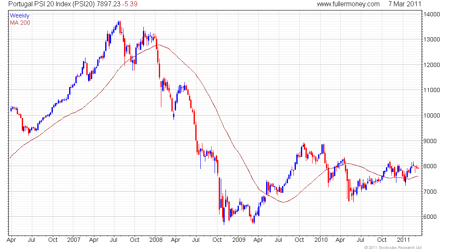Click the date '7 Mar 2011'
This screenshot has width=461, height=251.
tap(404, 4)
